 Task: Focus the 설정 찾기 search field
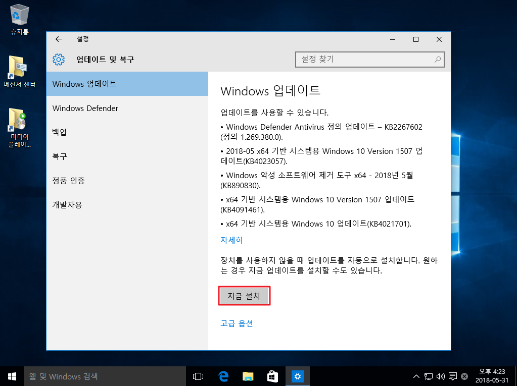pos(369,60)
